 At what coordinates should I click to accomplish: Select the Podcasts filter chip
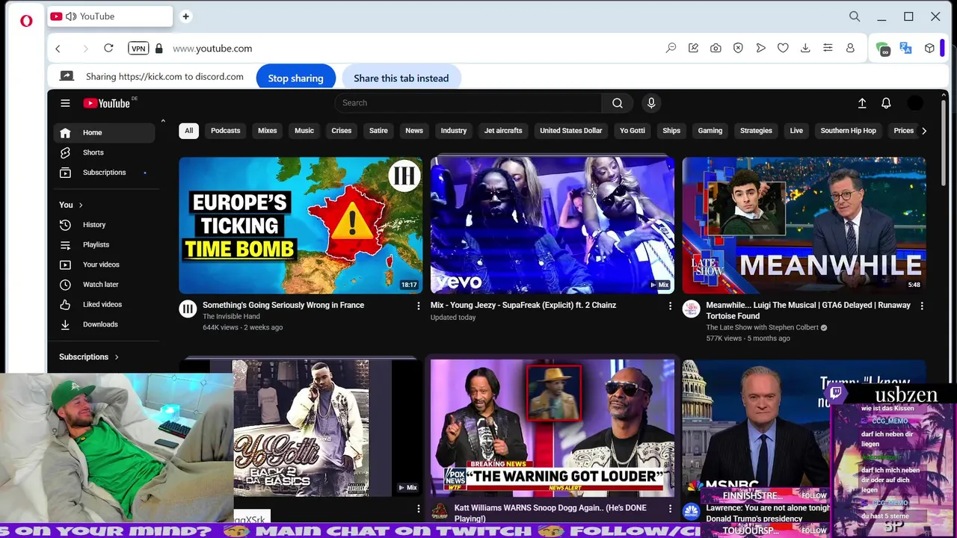(225, 131)
